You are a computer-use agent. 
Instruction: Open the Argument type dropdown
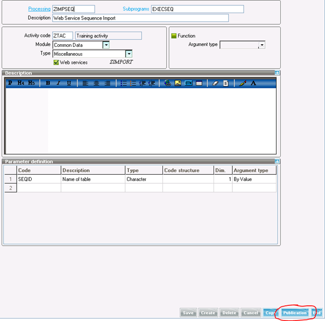pos(261,45)
